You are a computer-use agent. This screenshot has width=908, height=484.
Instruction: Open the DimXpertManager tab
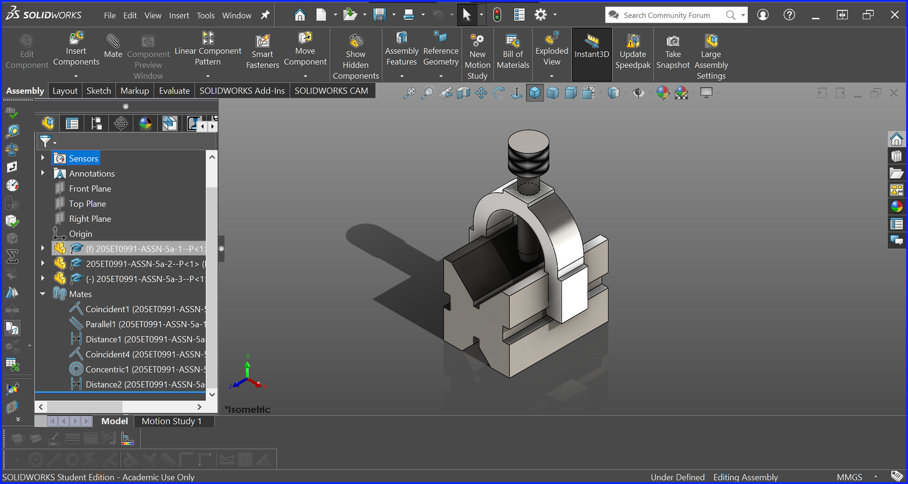coord(121,123)
